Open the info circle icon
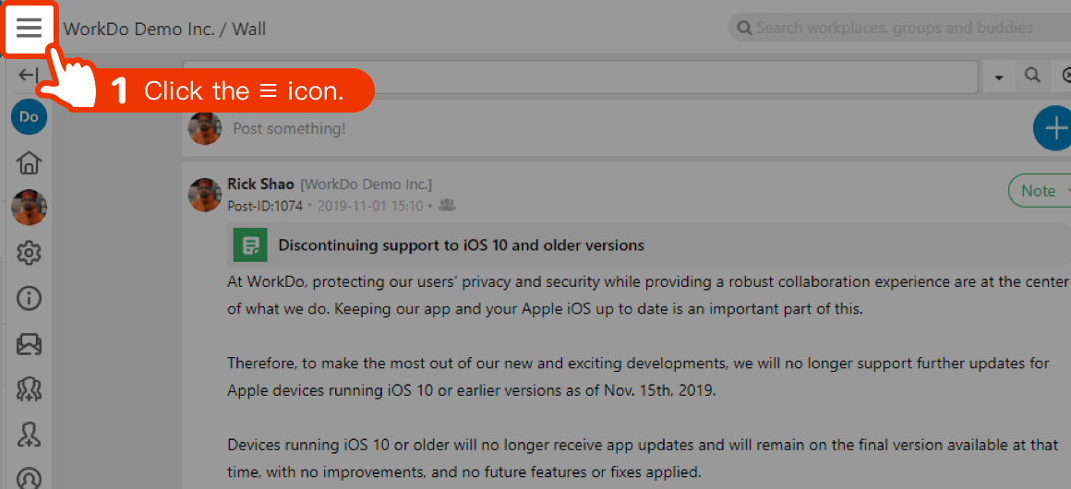This screenshot has height=489, width=1071. click(x=29, y=298)
